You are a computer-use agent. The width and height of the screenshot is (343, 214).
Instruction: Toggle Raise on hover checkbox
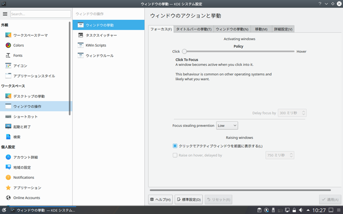[x=175, y=155]
